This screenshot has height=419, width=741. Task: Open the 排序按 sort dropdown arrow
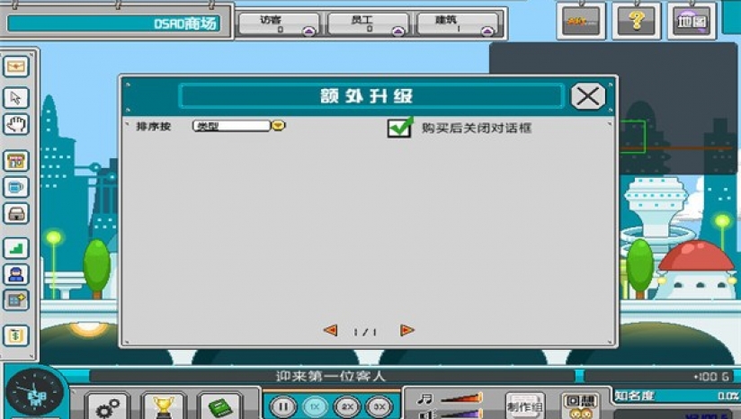pos(279,126)
